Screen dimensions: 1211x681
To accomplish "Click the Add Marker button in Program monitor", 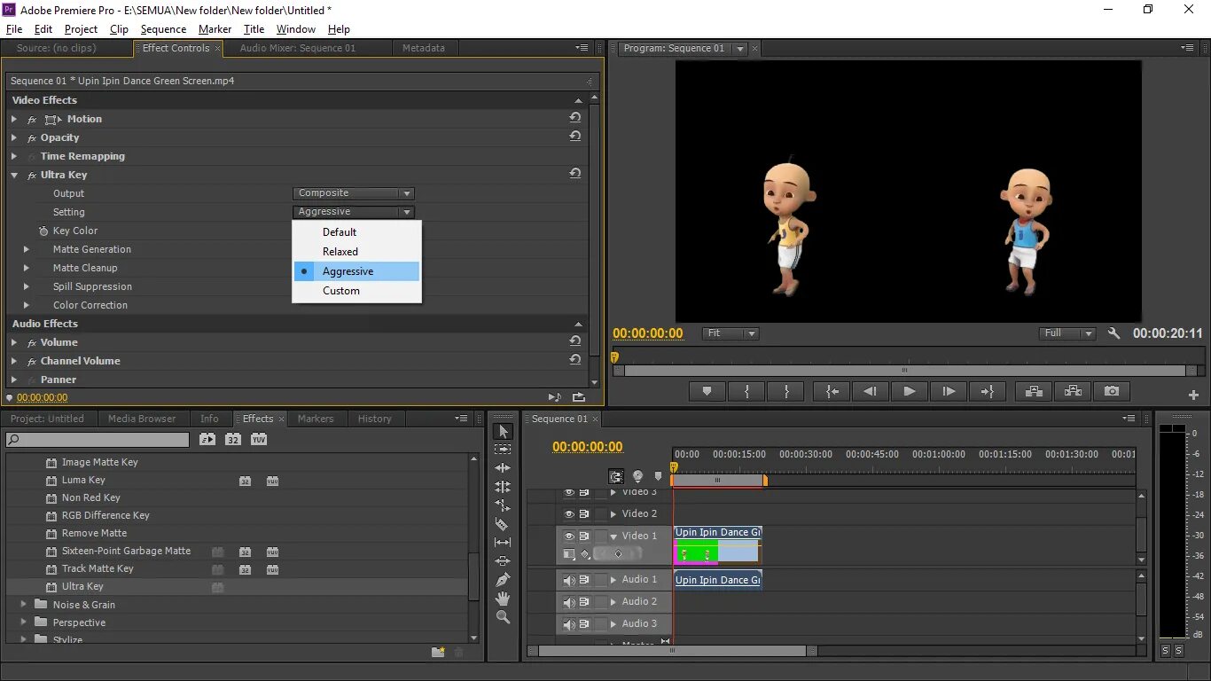I will 707,391.
